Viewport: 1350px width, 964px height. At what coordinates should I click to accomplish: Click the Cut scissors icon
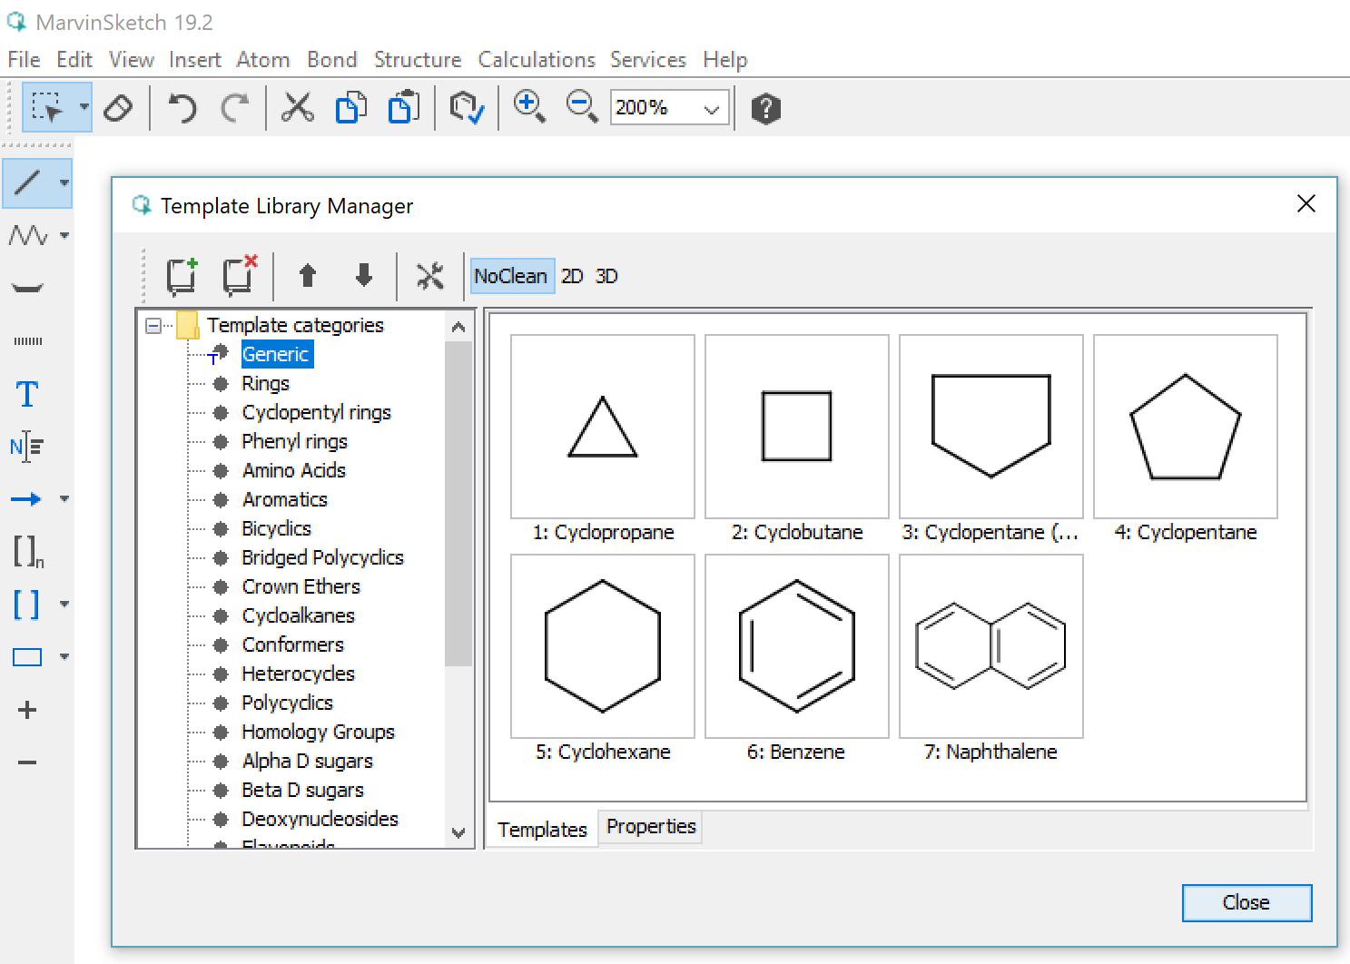click(x=297, y=108)
